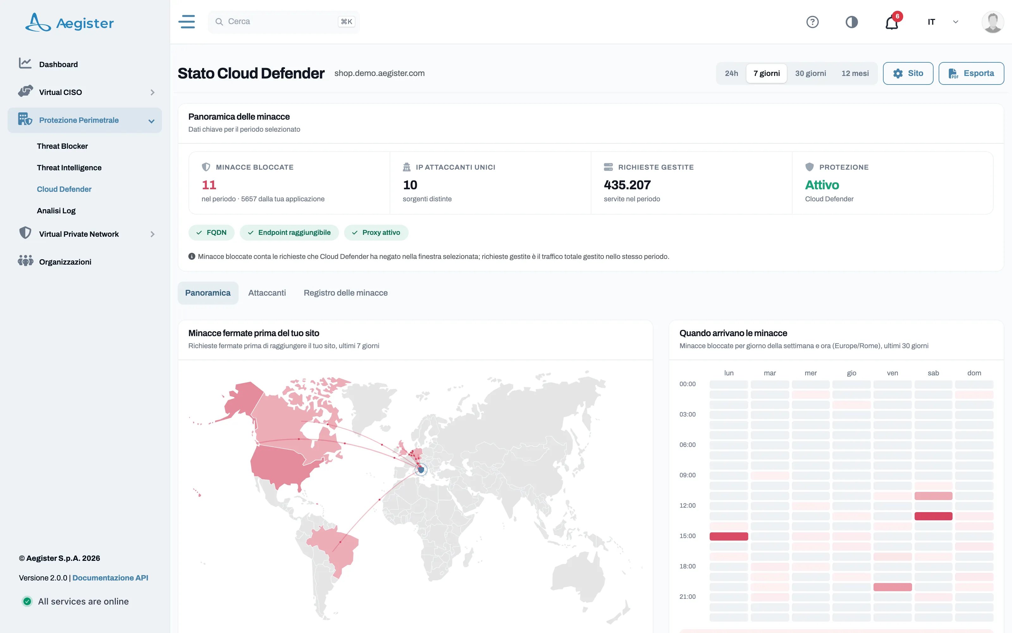Click the Endpoint raggiungibile status badge
The image size is (1012, 633).
[x=289, y=232]
